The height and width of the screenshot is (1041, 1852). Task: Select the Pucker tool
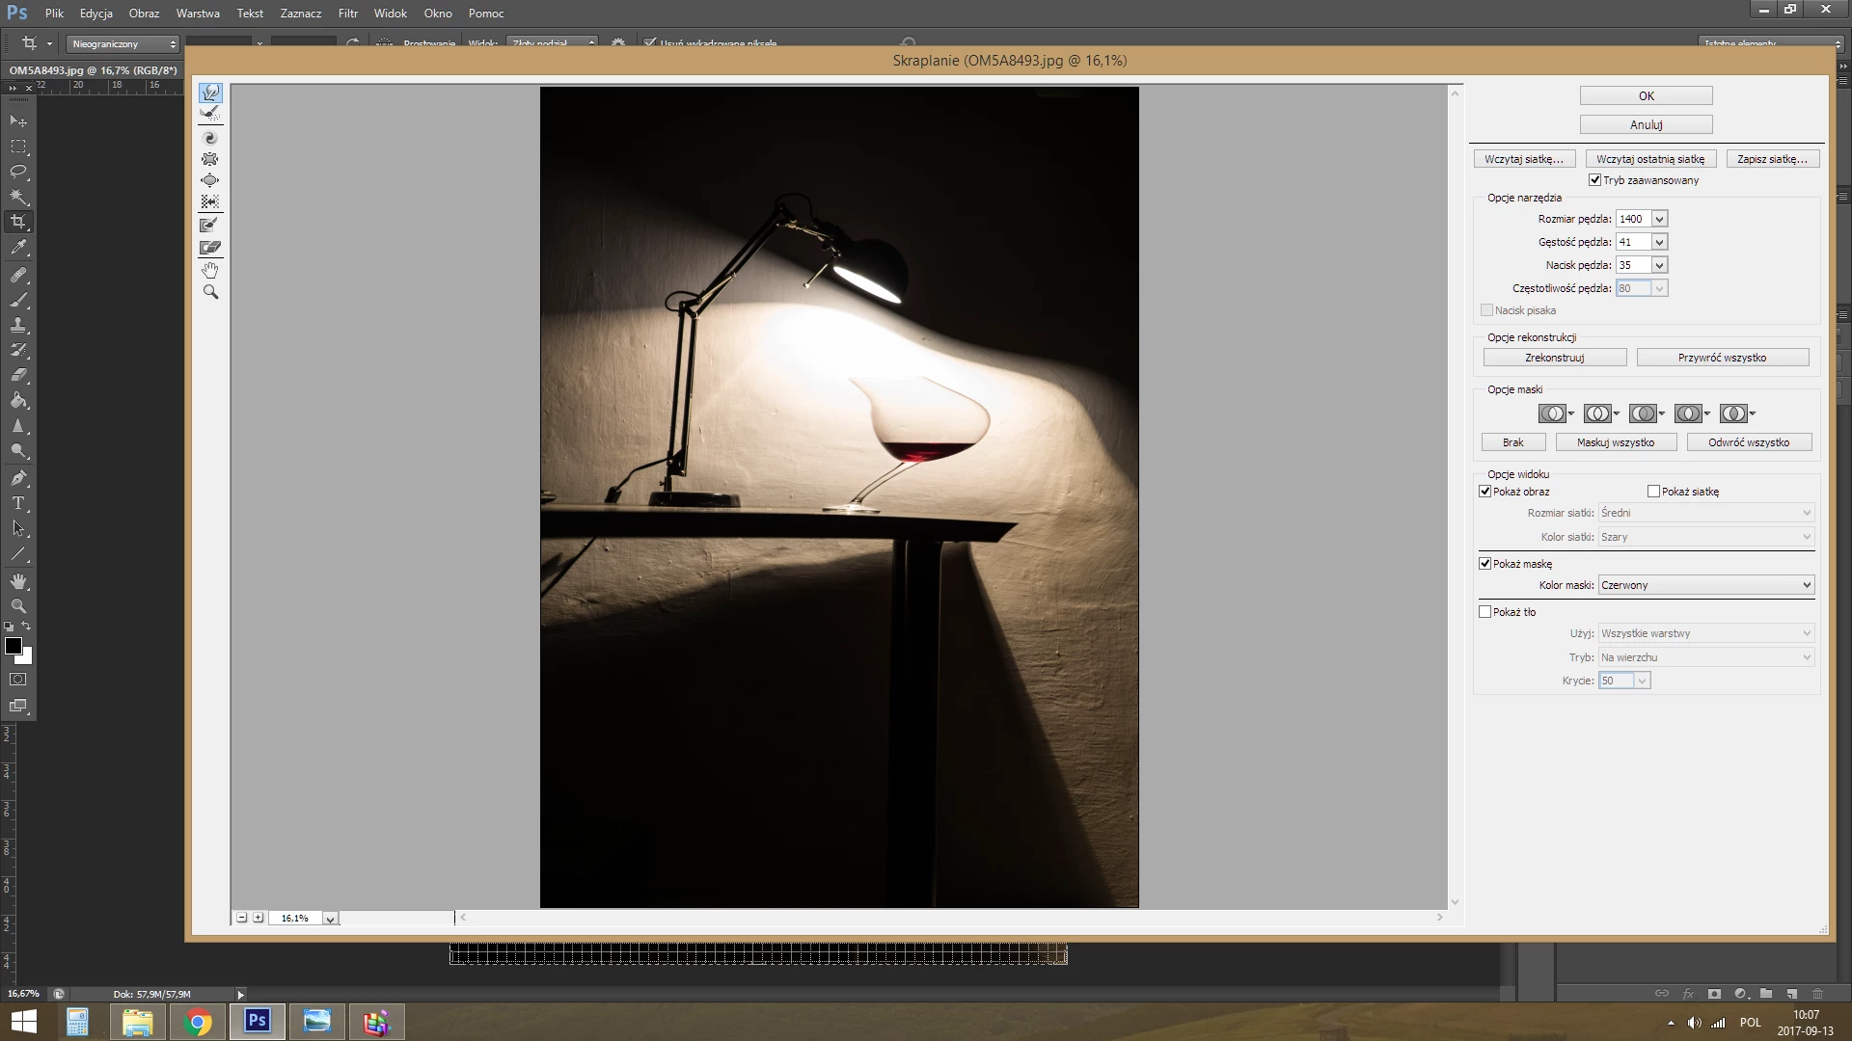click(x=210, y=159)
